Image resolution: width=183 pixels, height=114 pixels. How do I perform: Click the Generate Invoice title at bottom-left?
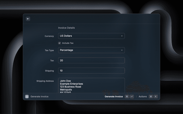point(39,97)
